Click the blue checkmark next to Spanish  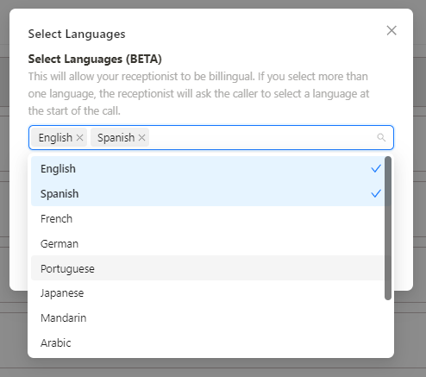(x=376, y=193)
